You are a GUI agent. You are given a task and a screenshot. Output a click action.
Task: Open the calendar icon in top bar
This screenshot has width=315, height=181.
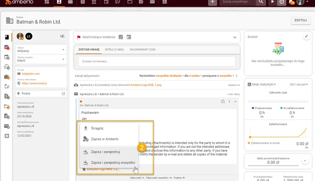(106, 2)
